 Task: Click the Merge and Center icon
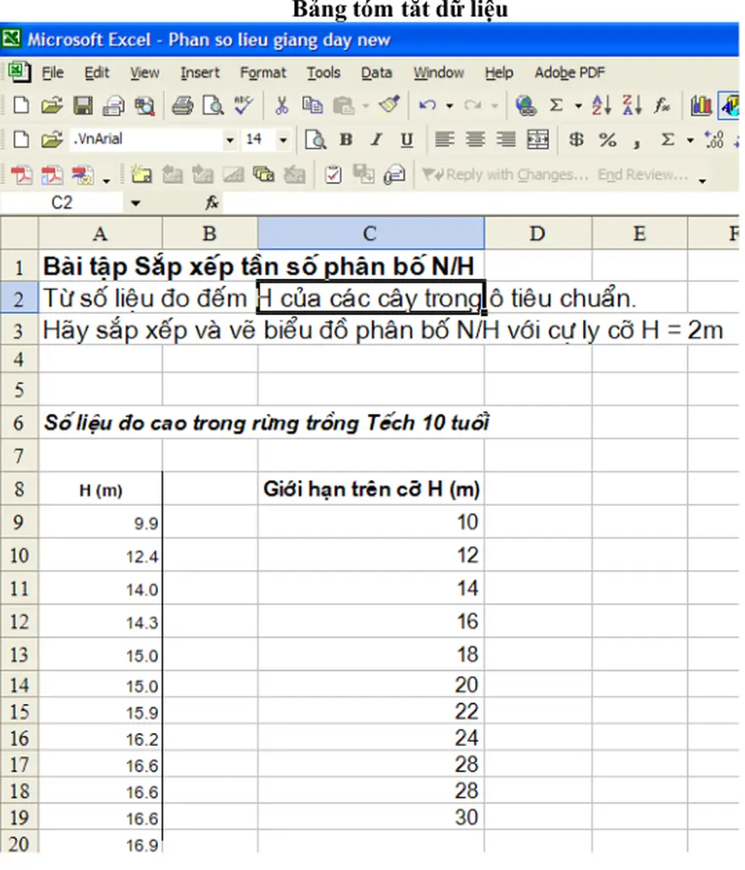538,139
